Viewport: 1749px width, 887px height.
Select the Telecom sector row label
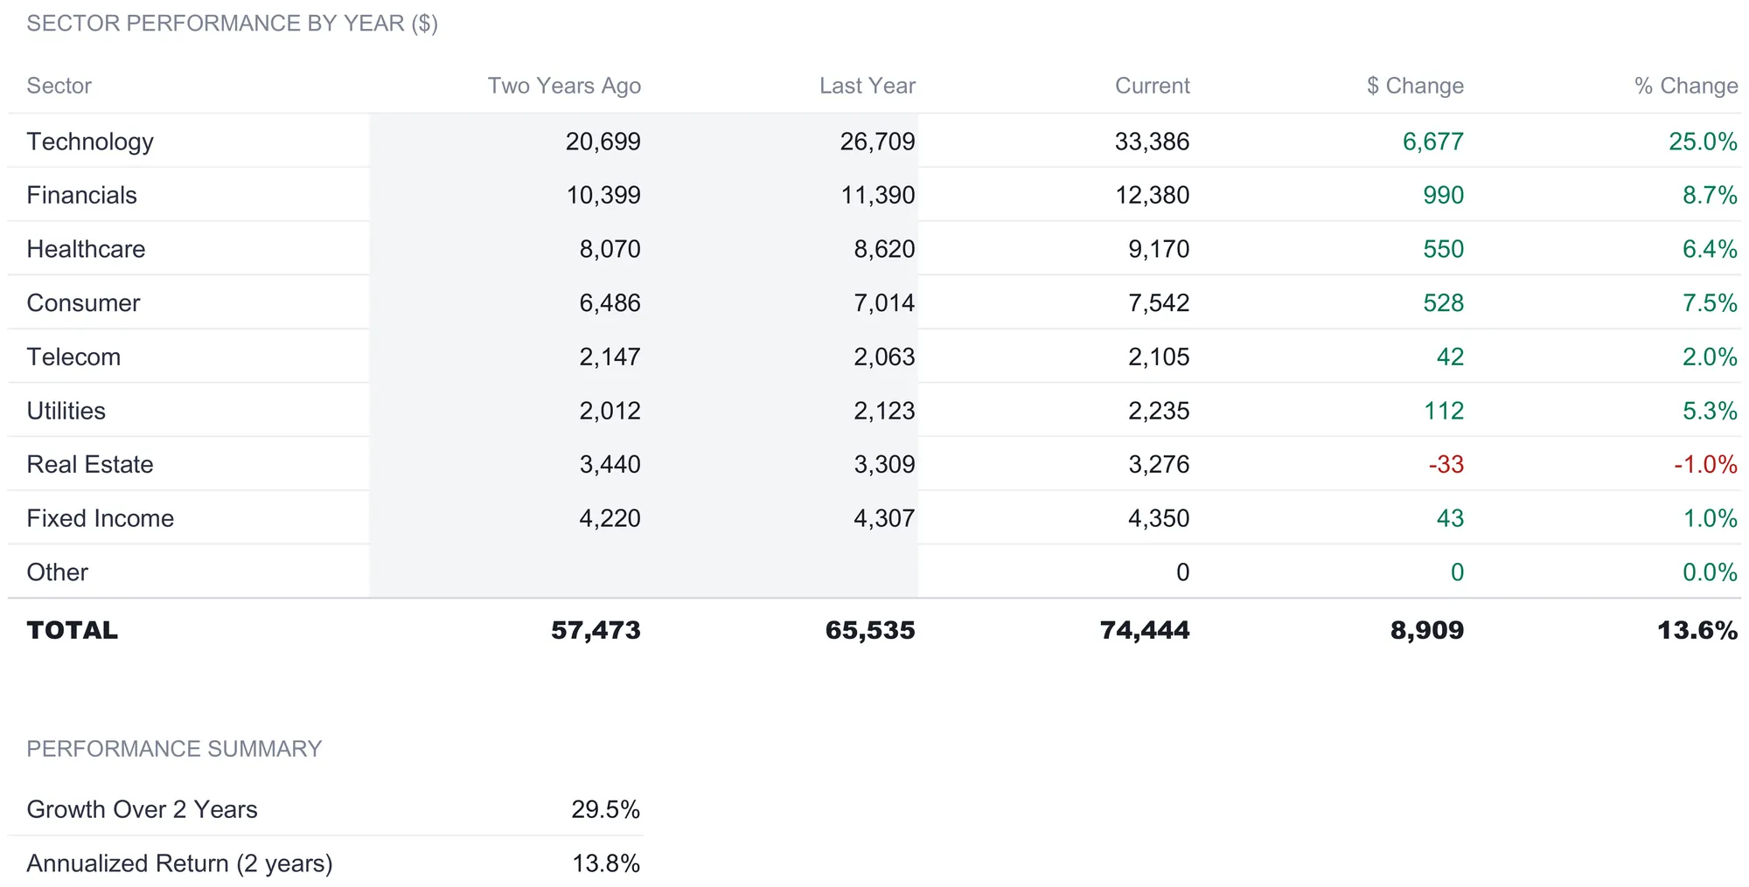click(x=73, y=357)
